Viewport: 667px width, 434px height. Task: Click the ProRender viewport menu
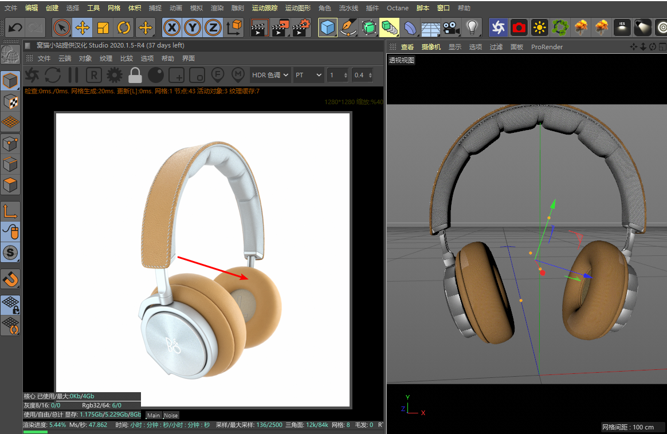coord(547,47)
